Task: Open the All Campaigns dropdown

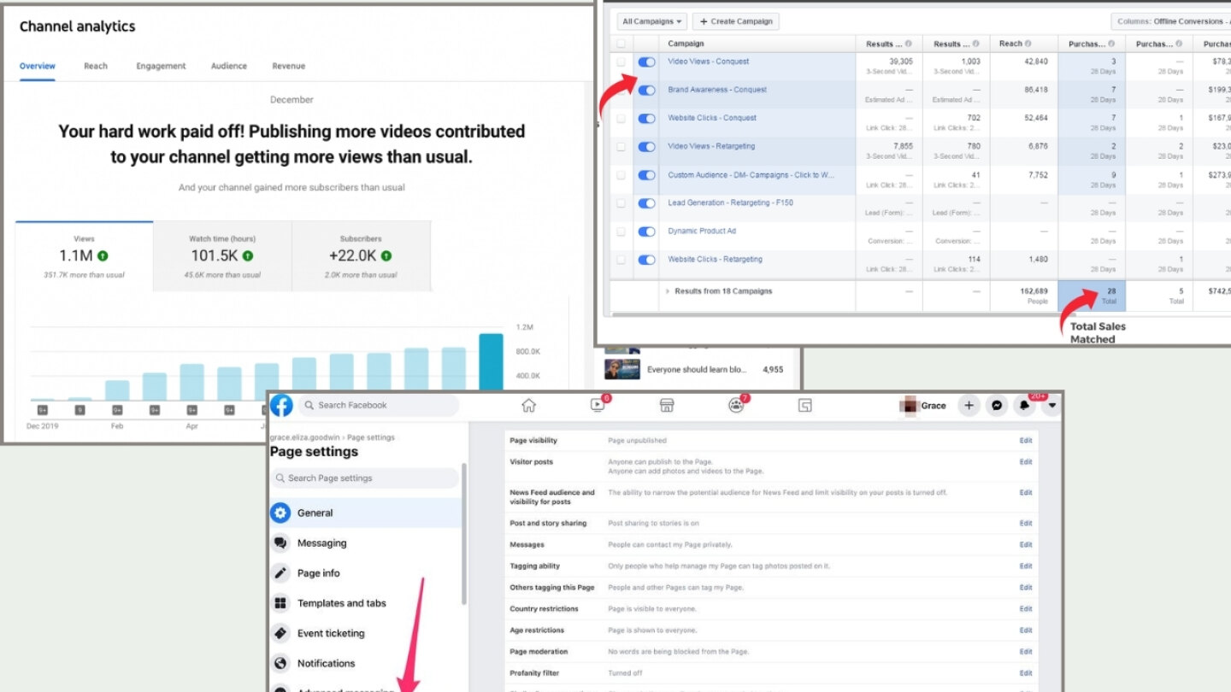Action: [x=652, y=21]
